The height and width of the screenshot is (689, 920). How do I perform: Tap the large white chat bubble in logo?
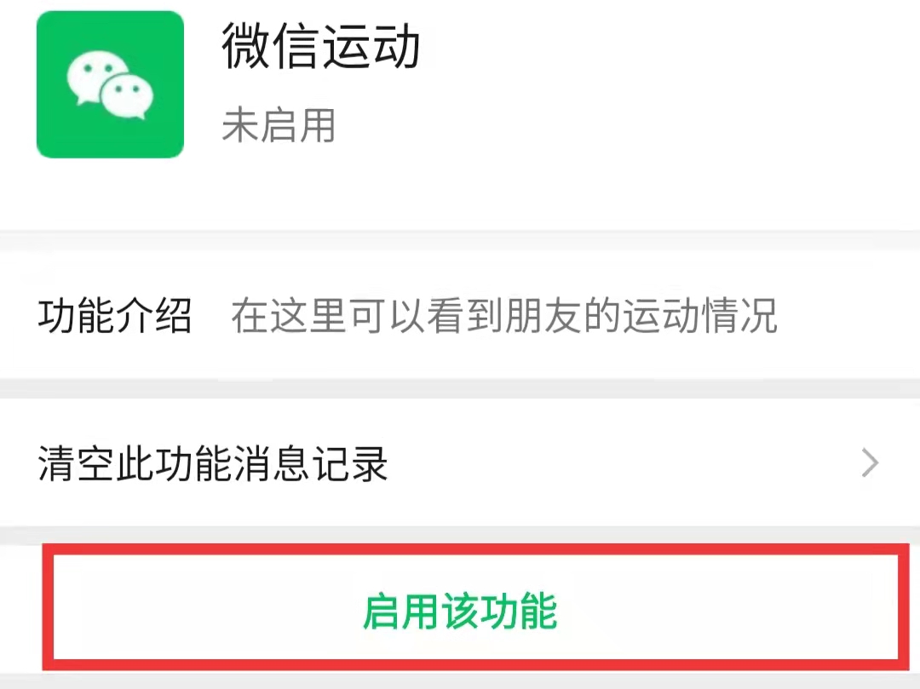(93, 78)
